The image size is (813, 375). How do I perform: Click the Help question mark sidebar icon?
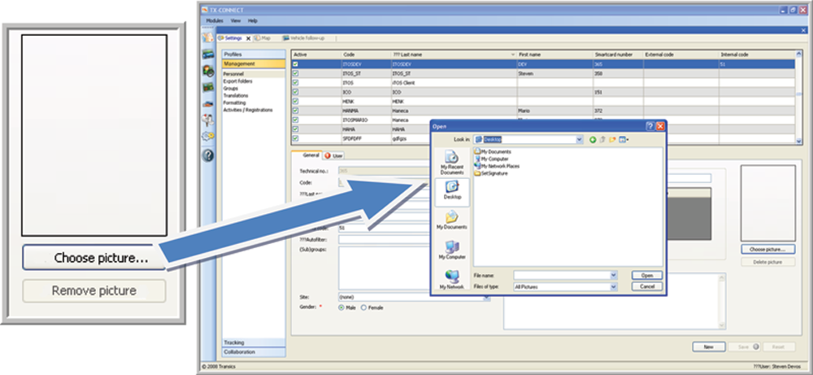(208, 155)
